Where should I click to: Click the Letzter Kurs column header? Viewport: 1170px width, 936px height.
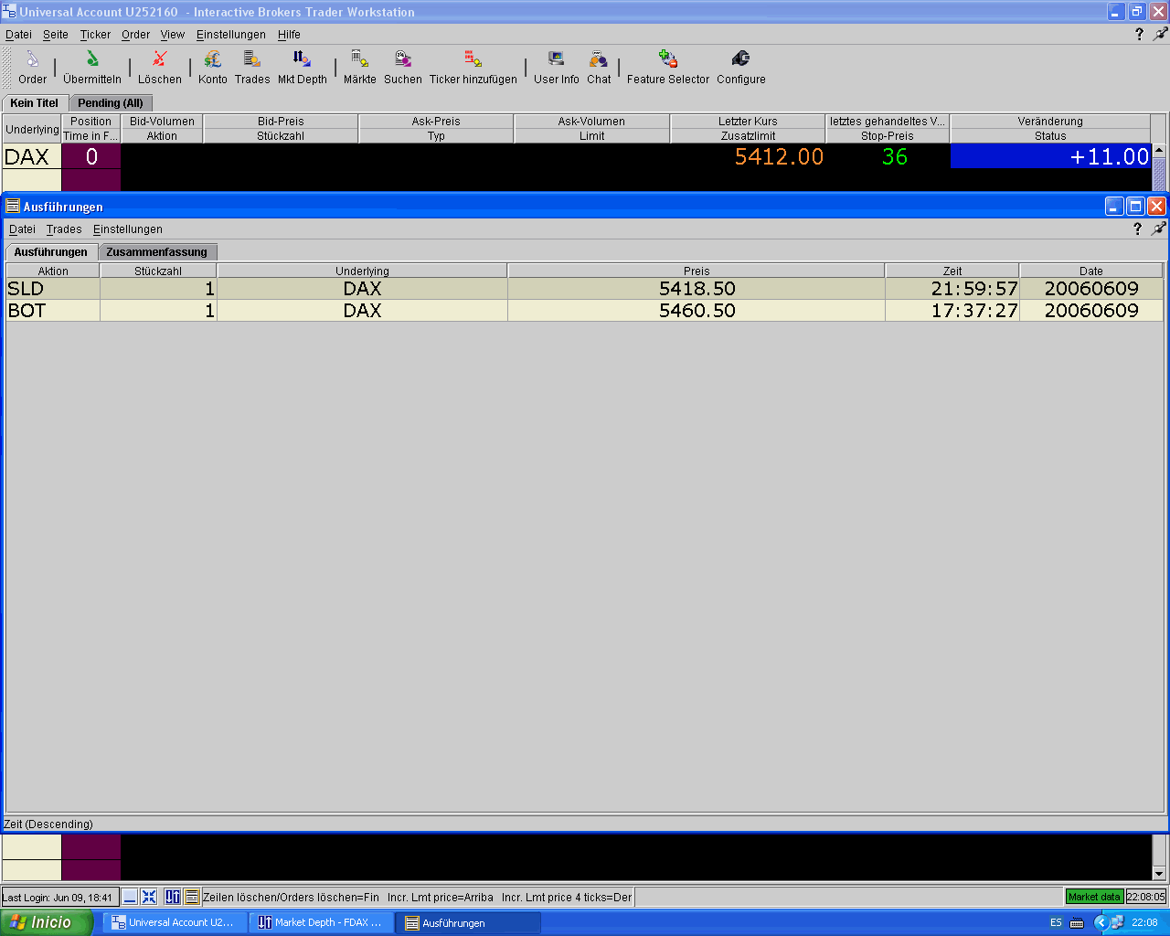748,121
